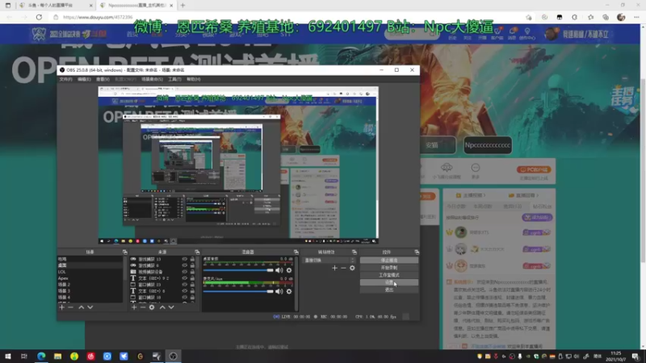This screenshot has width=646, height=363.
Task: Toggle visibility of 视频捕获设备 source
Action: (x=184, y=272)
